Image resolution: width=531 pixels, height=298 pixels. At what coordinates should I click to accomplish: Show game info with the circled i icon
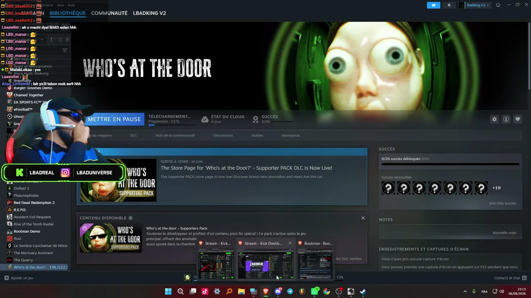coord(506,119)
